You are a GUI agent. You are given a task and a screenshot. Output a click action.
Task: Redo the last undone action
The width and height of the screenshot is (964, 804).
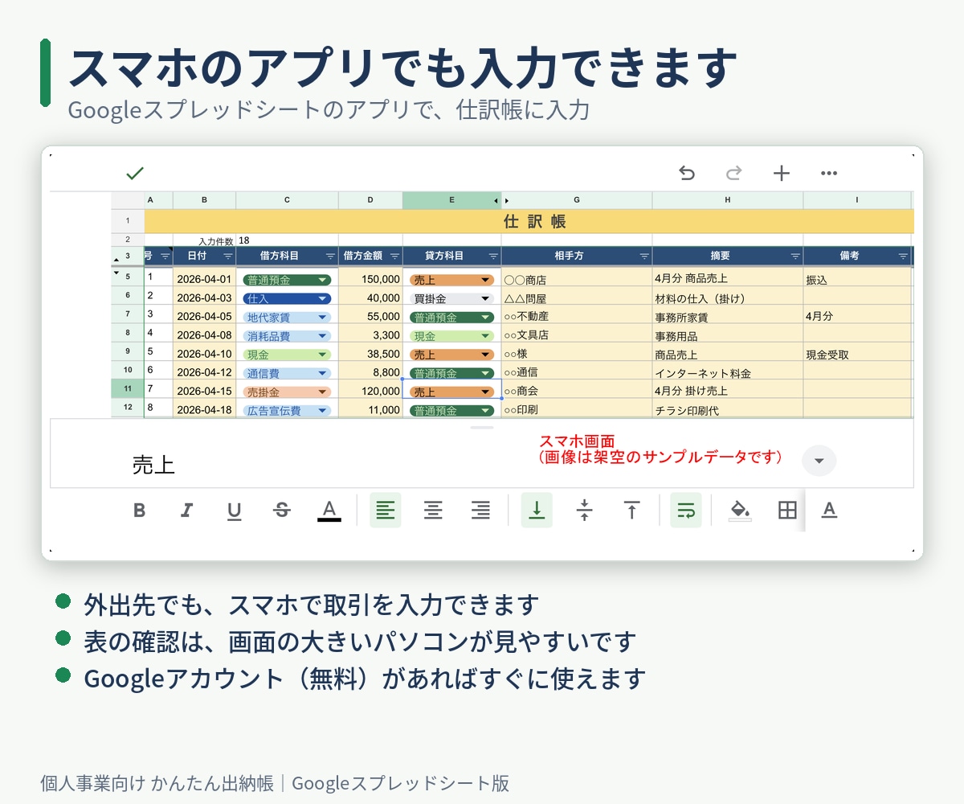(x=733, y=173)
